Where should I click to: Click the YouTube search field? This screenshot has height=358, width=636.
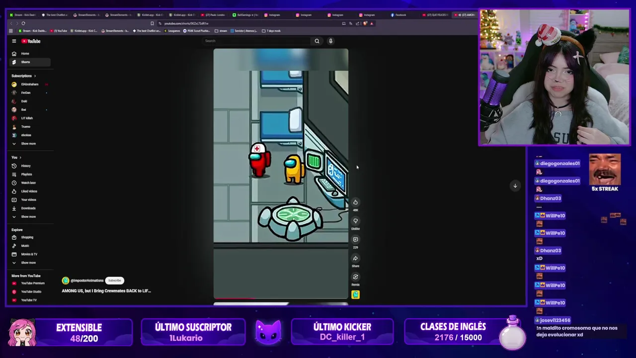click(x=256, y=41)
